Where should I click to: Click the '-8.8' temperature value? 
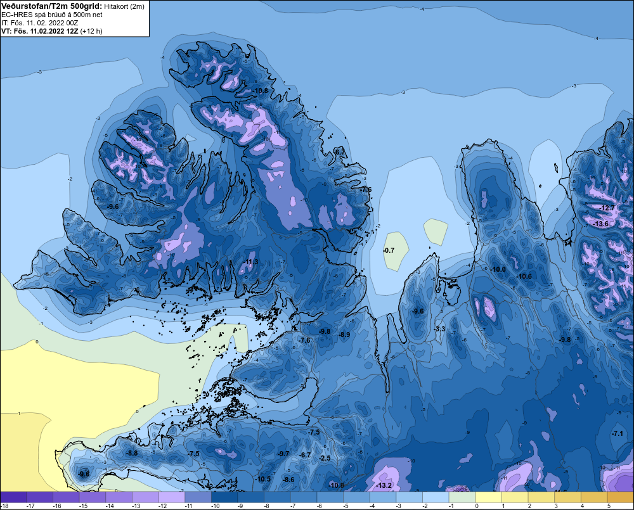point(132,453)
